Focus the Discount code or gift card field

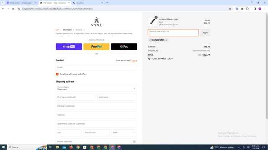tap(173, 32)
